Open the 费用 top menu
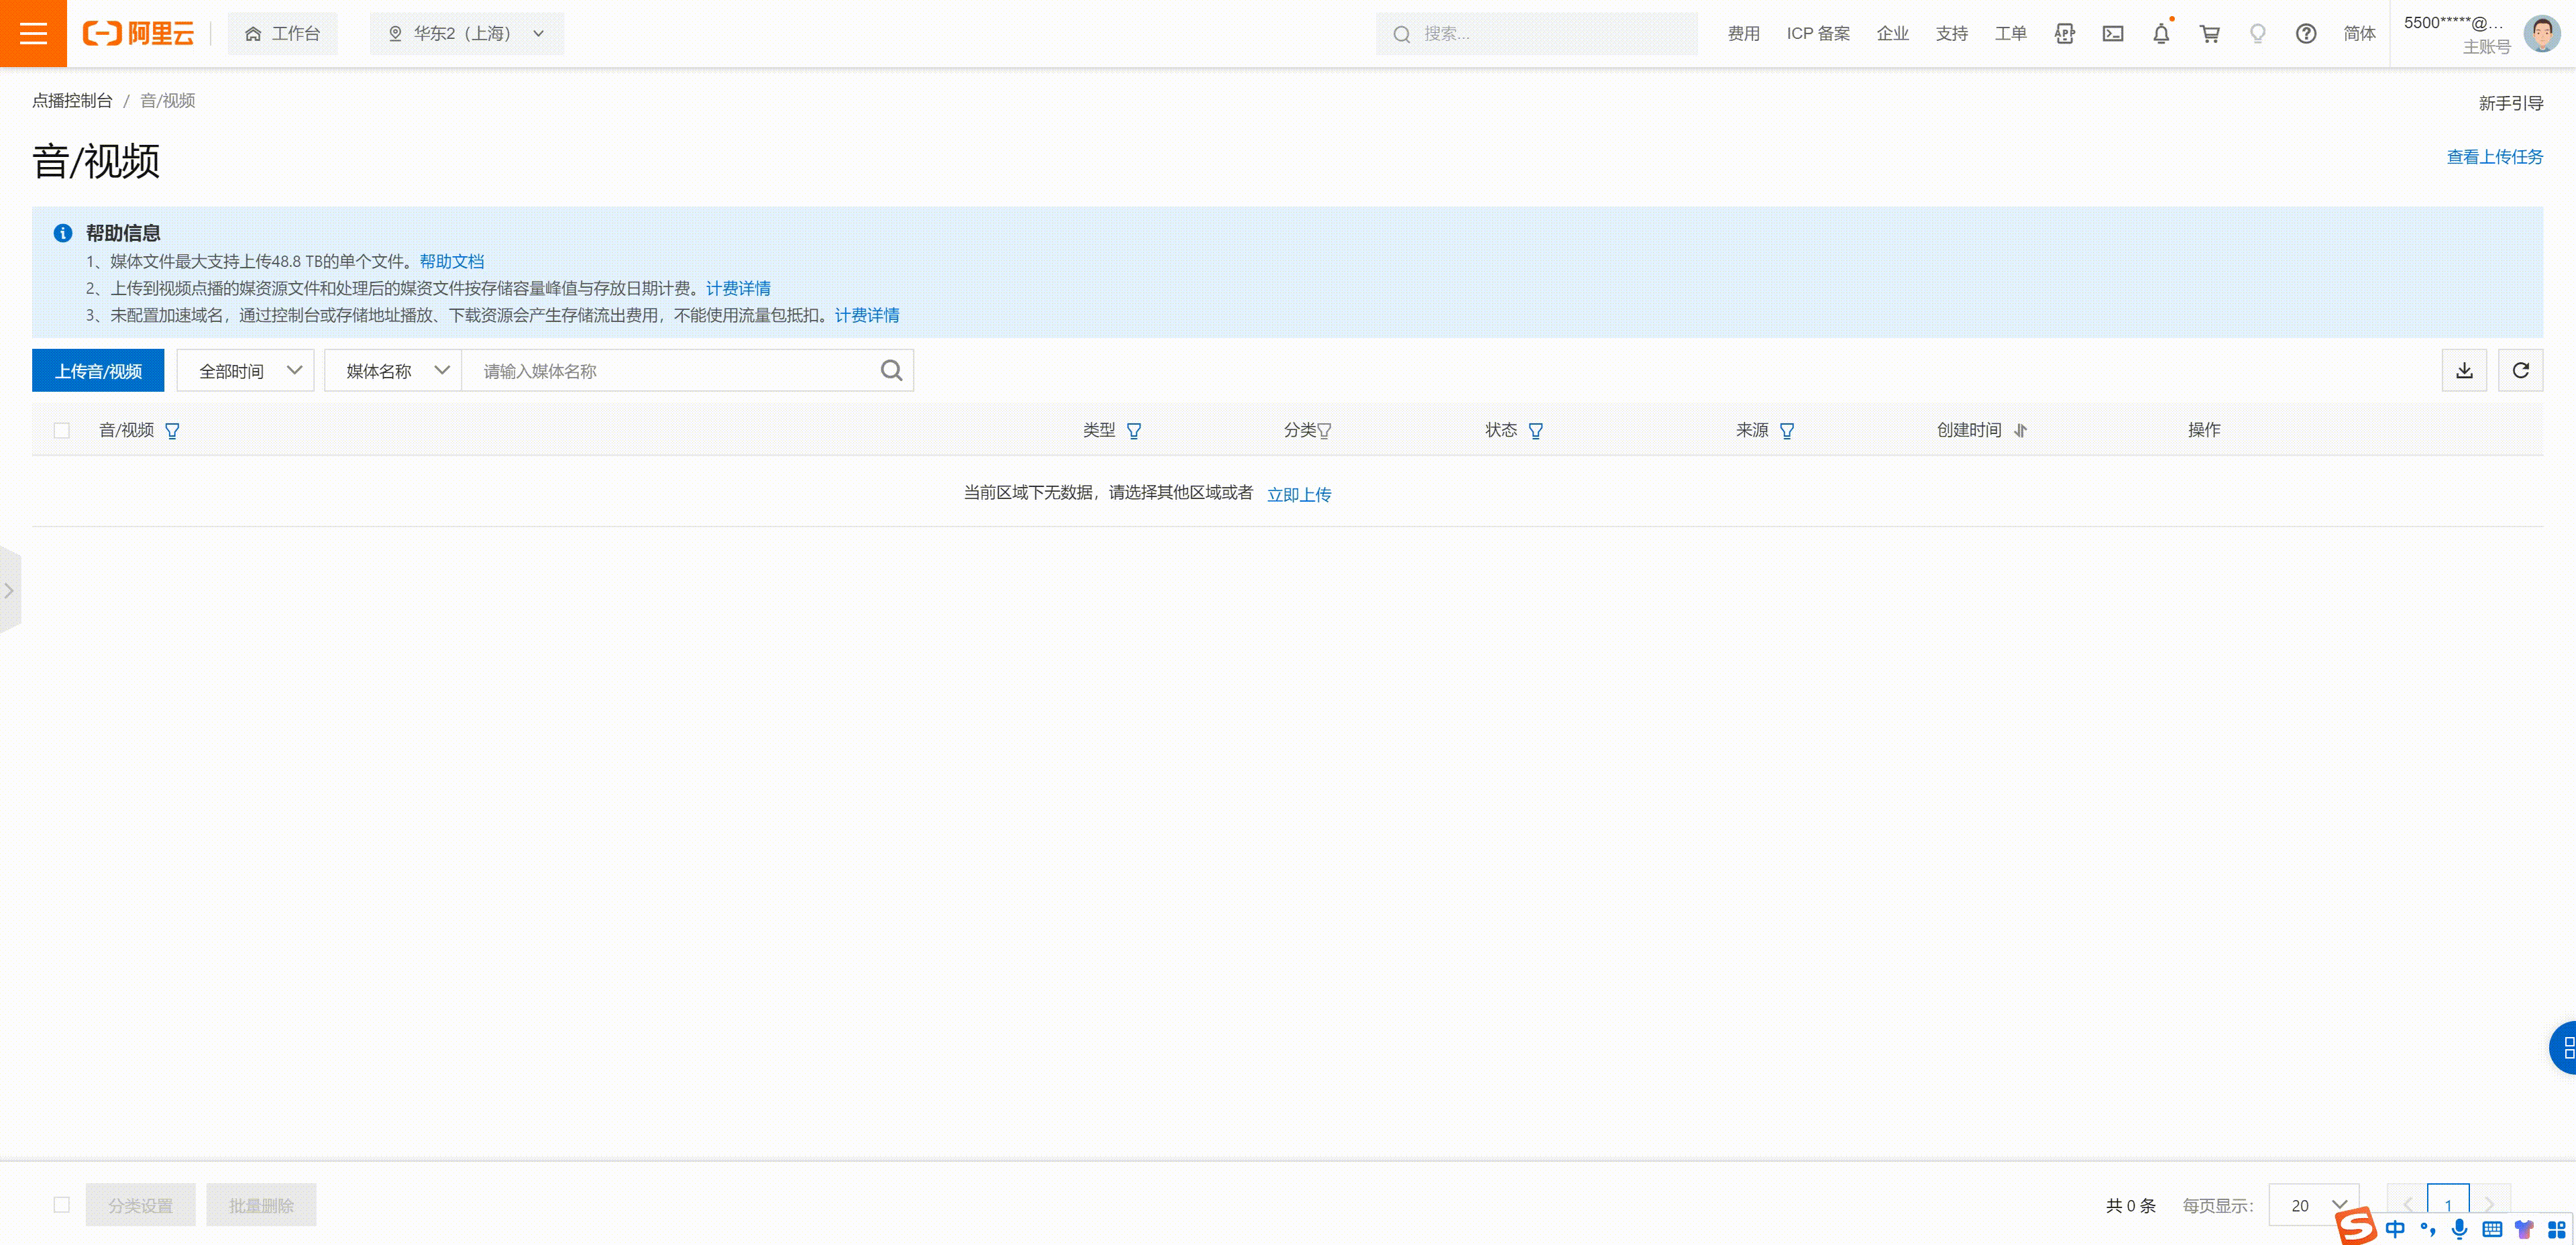Screen dimensions: 2576x1245 (x=1743, y=34)
